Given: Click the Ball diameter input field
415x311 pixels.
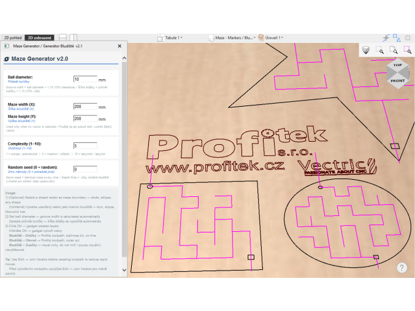Looking at the screenshot, I should 85,79.
